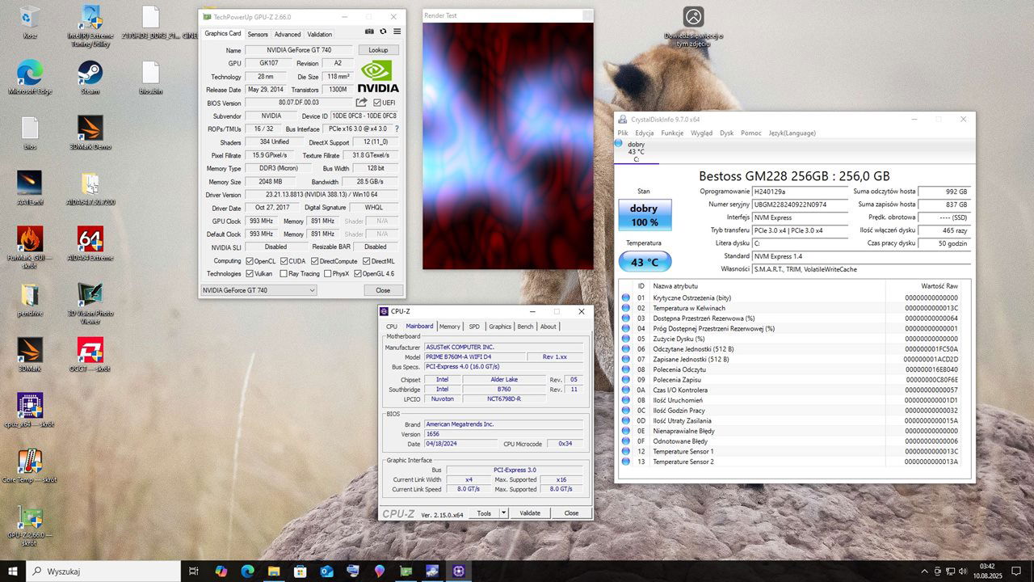Switch to the Sensors tab in GPU-Z
The width and height of the screenshot is (1034, 582).
coord(258,34)
